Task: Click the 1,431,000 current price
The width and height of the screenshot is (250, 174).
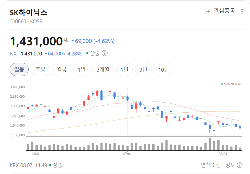Action: (x=36, y=41)
